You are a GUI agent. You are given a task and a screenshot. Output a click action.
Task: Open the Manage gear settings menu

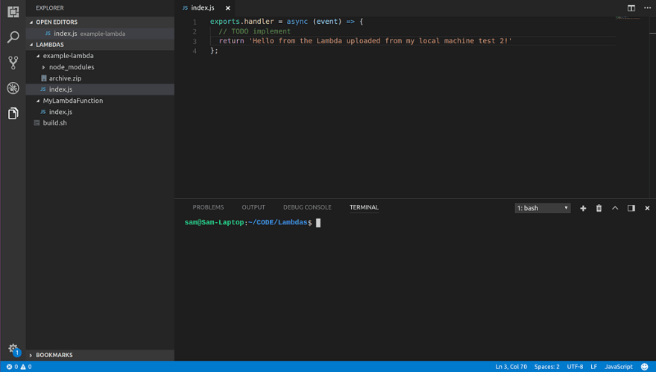point(13,349)
